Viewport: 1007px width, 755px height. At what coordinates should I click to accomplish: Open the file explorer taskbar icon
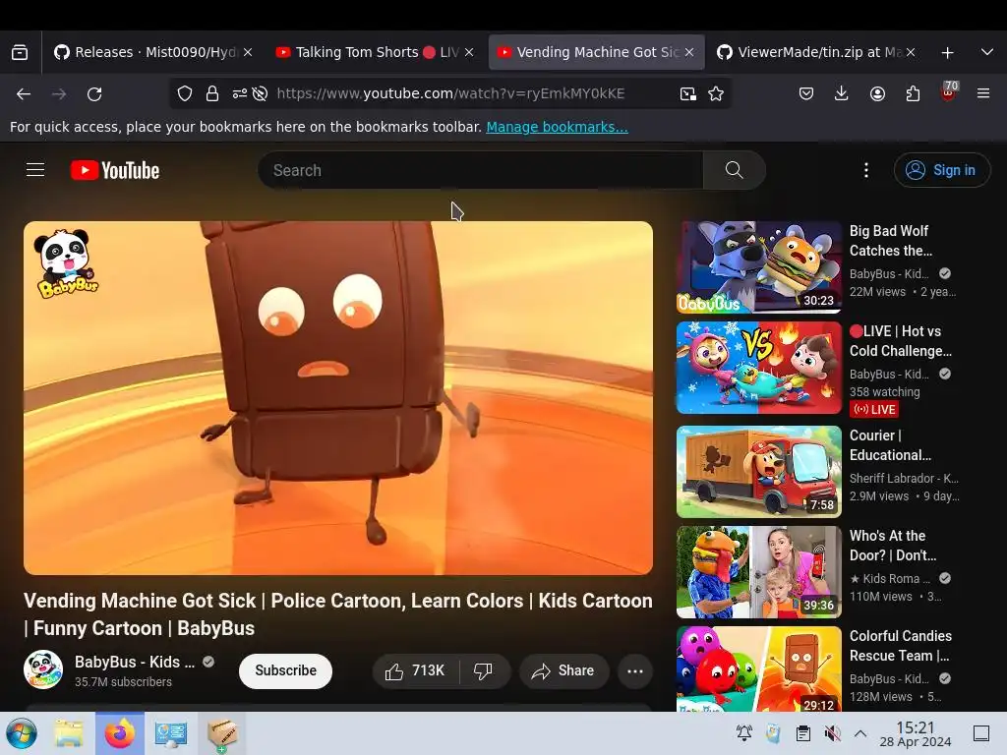click(69, 733)
